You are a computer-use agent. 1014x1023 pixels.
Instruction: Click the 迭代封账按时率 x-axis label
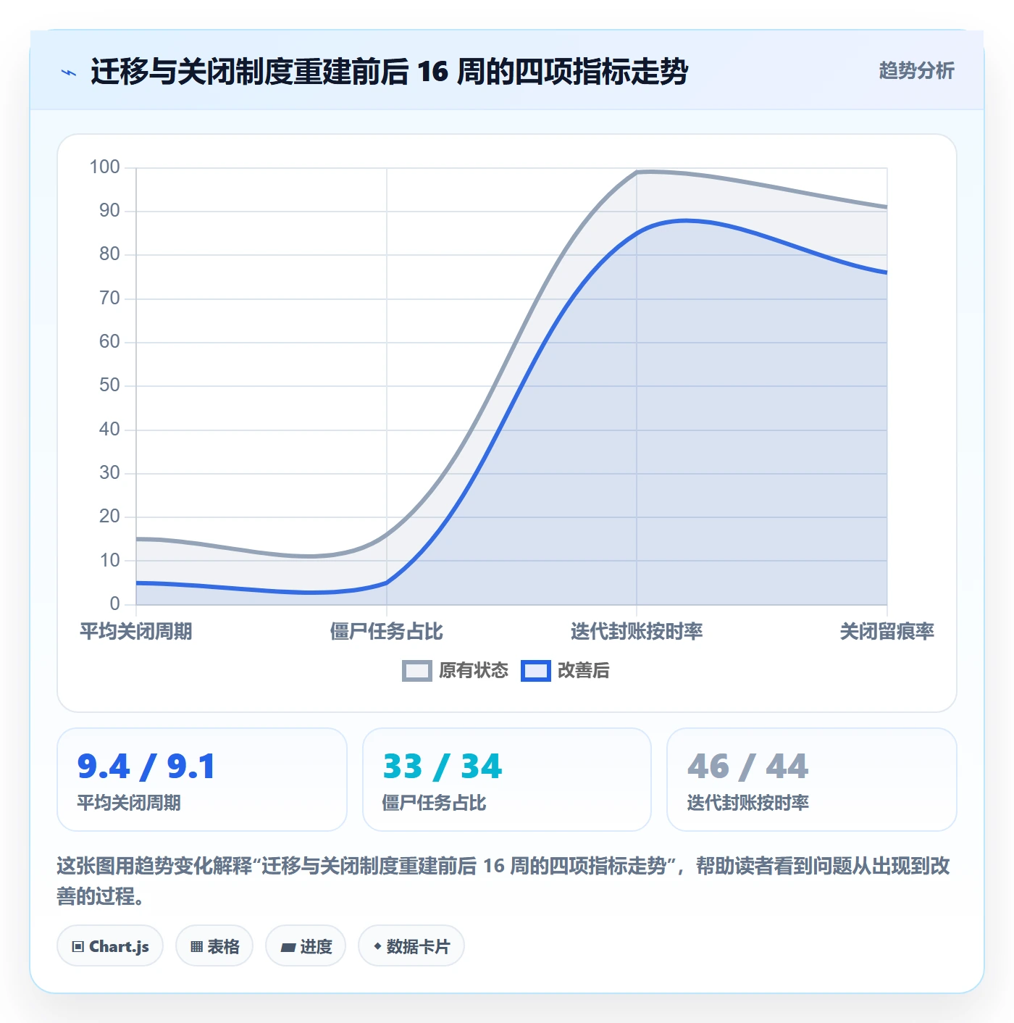click(637, 632)
